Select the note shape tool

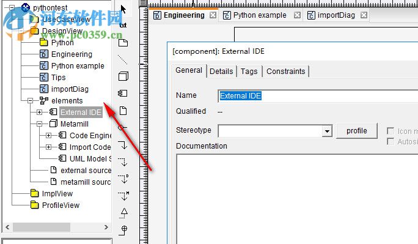point(123,43)
